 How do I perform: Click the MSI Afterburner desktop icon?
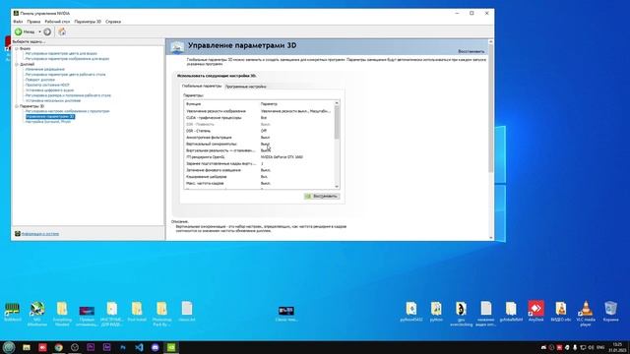[37, 314]
